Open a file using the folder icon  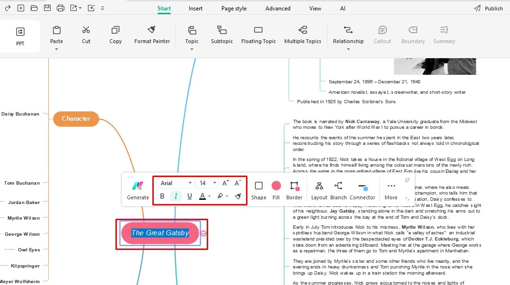34,8
